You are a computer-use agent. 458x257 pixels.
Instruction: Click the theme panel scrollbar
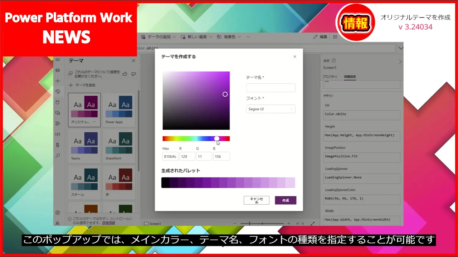pyautogui.click(x=138, y=130)
